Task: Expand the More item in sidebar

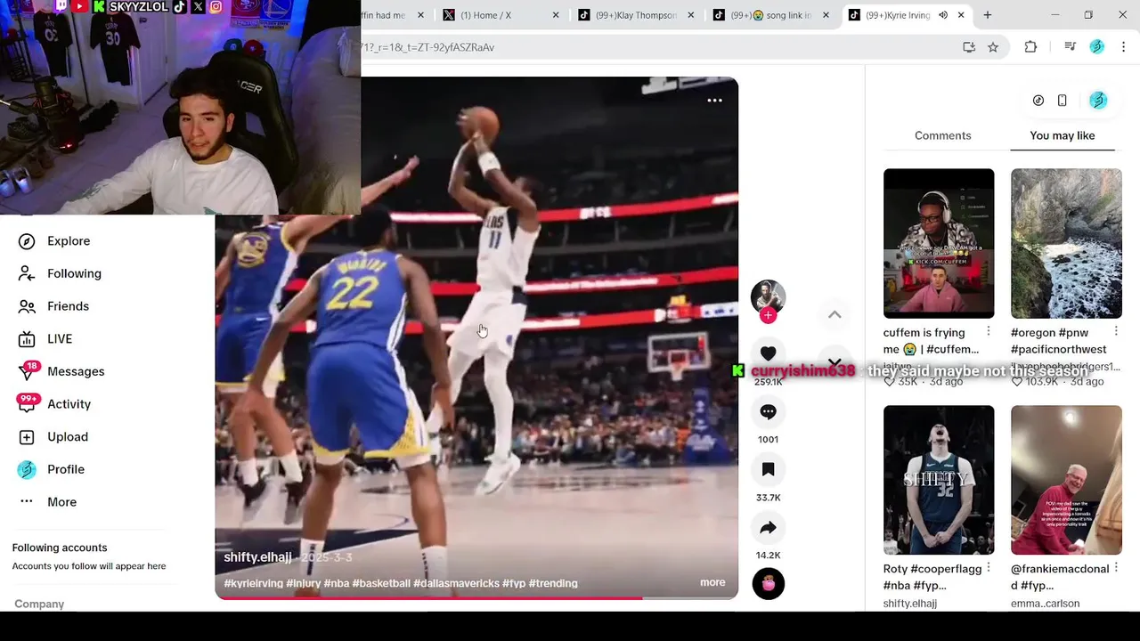Action: pos(47,502)
